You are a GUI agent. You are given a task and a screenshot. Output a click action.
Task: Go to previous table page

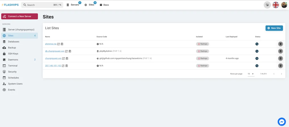274,74
